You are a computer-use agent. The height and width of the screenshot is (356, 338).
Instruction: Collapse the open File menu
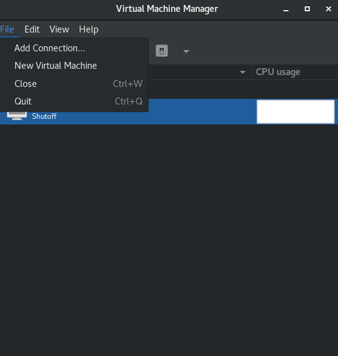pyautogui.click(x=8, y=29)
